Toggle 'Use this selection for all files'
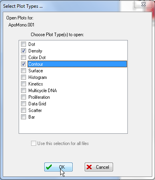Image resolution: width=155 pixels, height=180 pixels. (x=33, y=143)
